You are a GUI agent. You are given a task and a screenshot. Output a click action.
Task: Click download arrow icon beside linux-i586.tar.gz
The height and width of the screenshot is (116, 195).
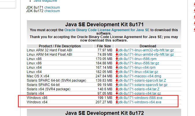click(x=117, y=63)
